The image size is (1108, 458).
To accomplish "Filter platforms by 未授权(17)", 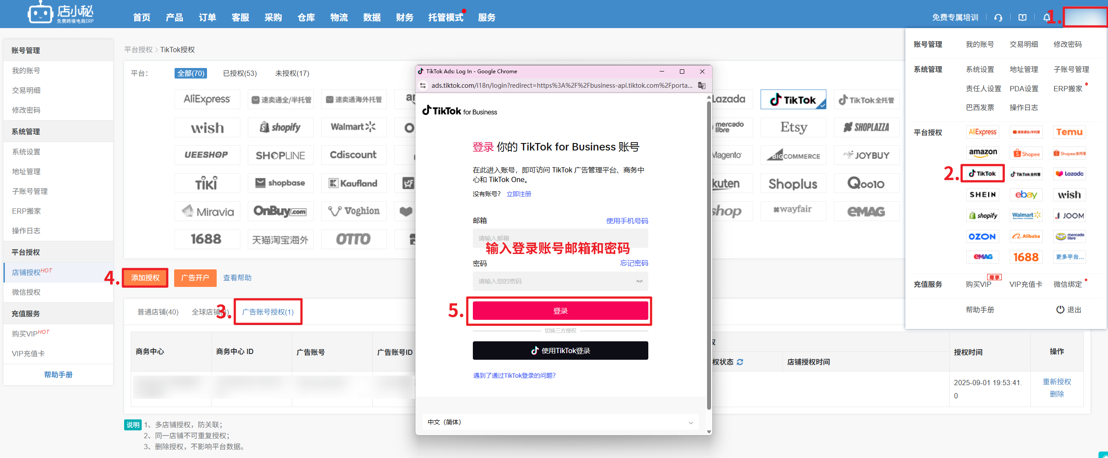I will pos(292,73).
